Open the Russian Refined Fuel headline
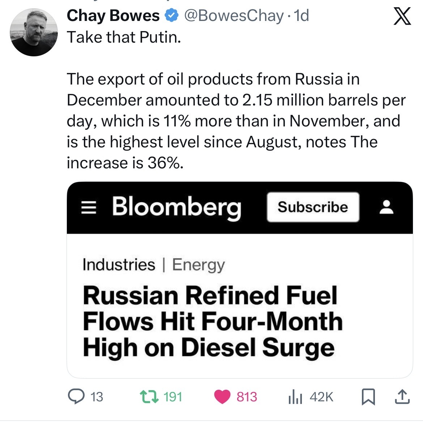 (x=213, y=321)
